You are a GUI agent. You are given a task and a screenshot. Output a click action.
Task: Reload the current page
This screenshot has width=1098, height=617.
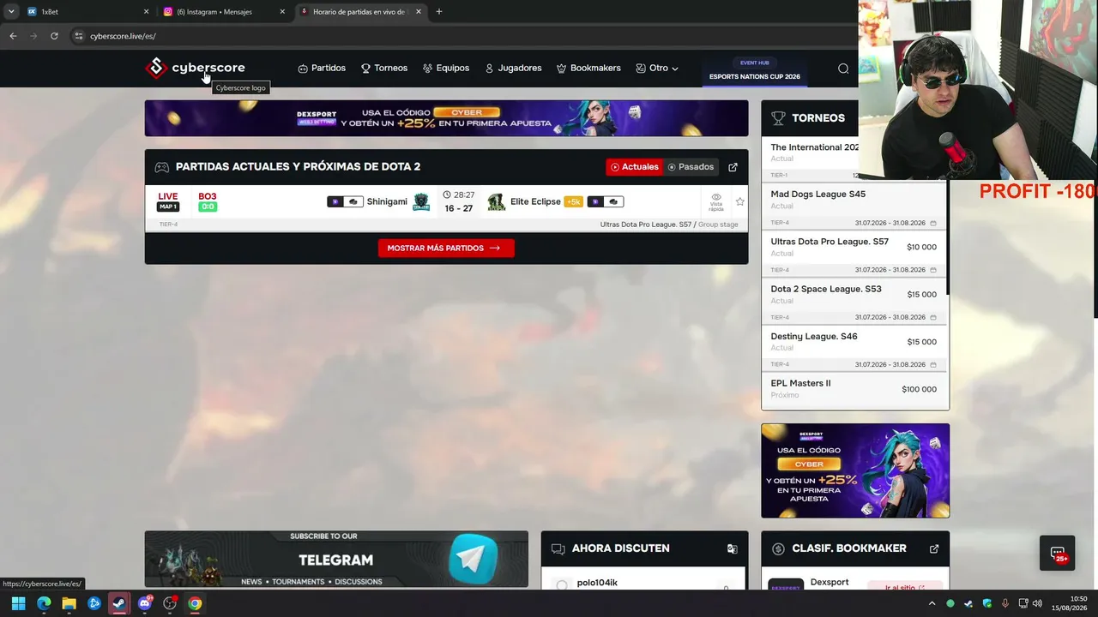[x=54, y=36]
